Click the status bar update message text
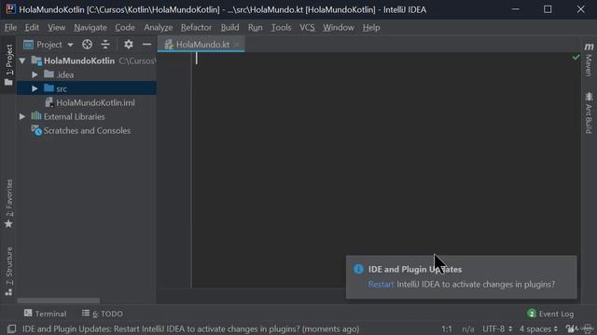This screenshot has width=597, height=335. [190, 328]
